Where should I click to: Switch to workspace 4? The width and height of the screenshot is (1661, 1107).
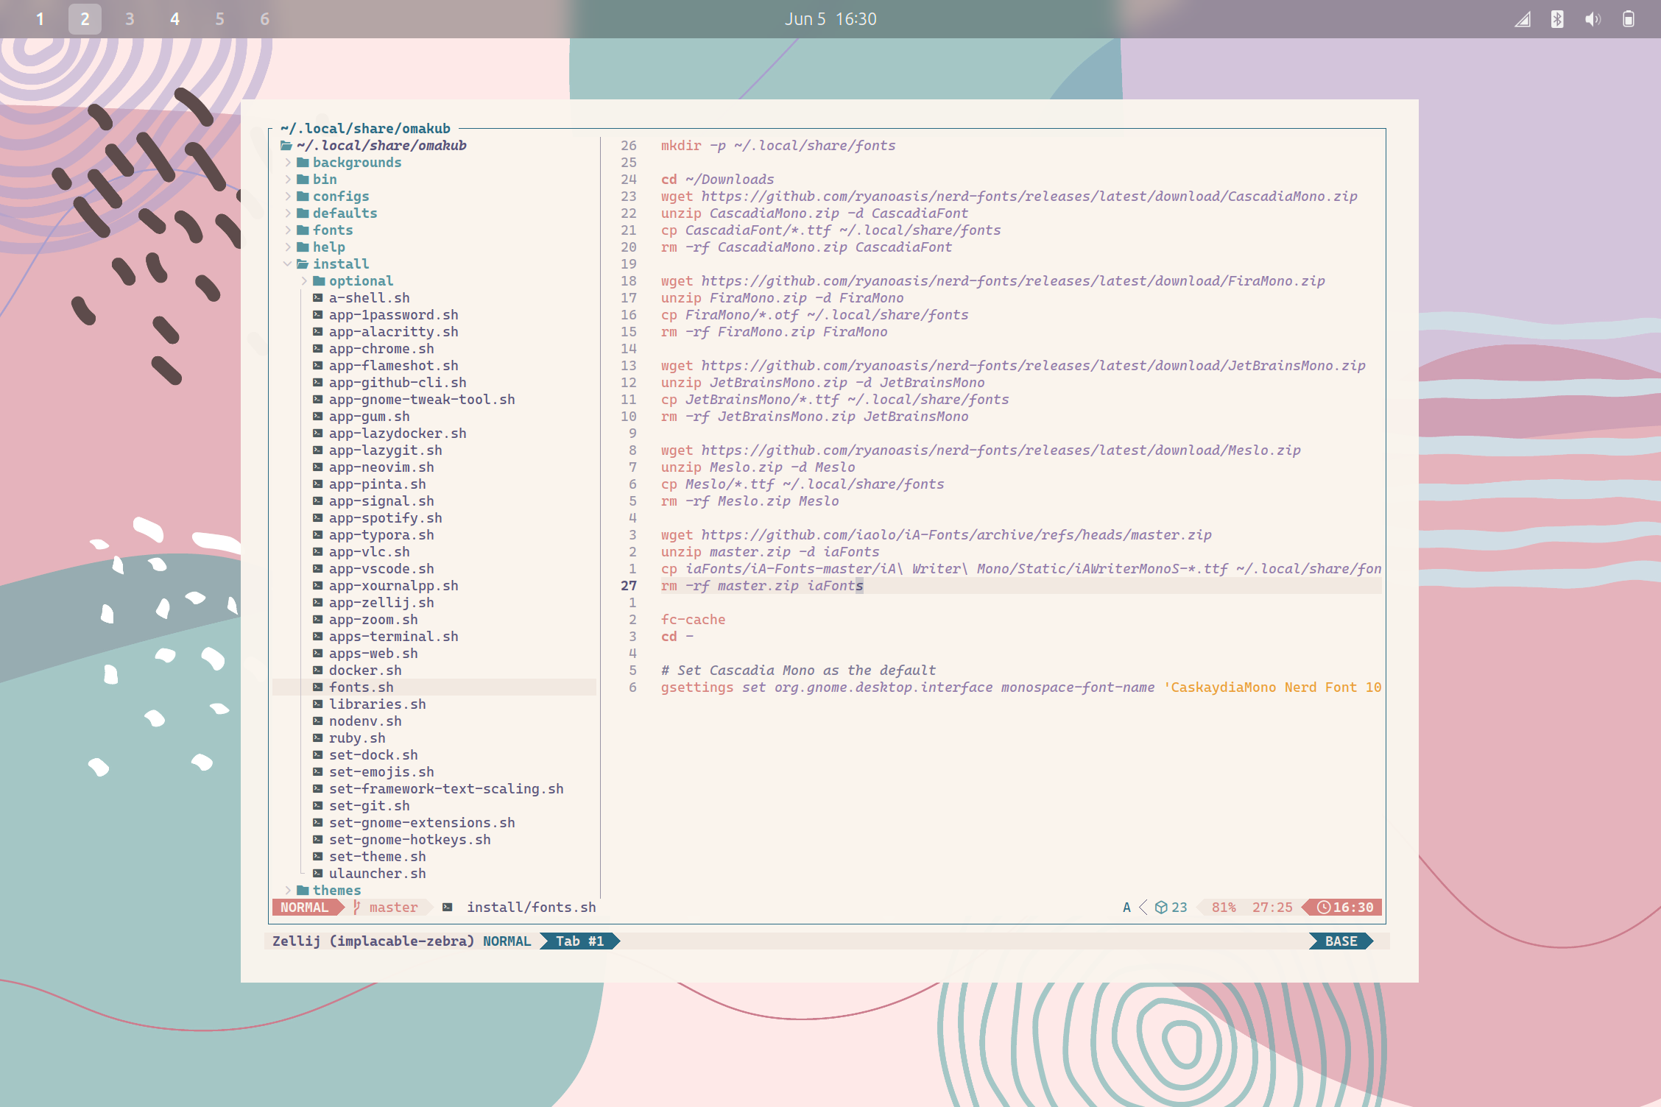click(174, 19)
